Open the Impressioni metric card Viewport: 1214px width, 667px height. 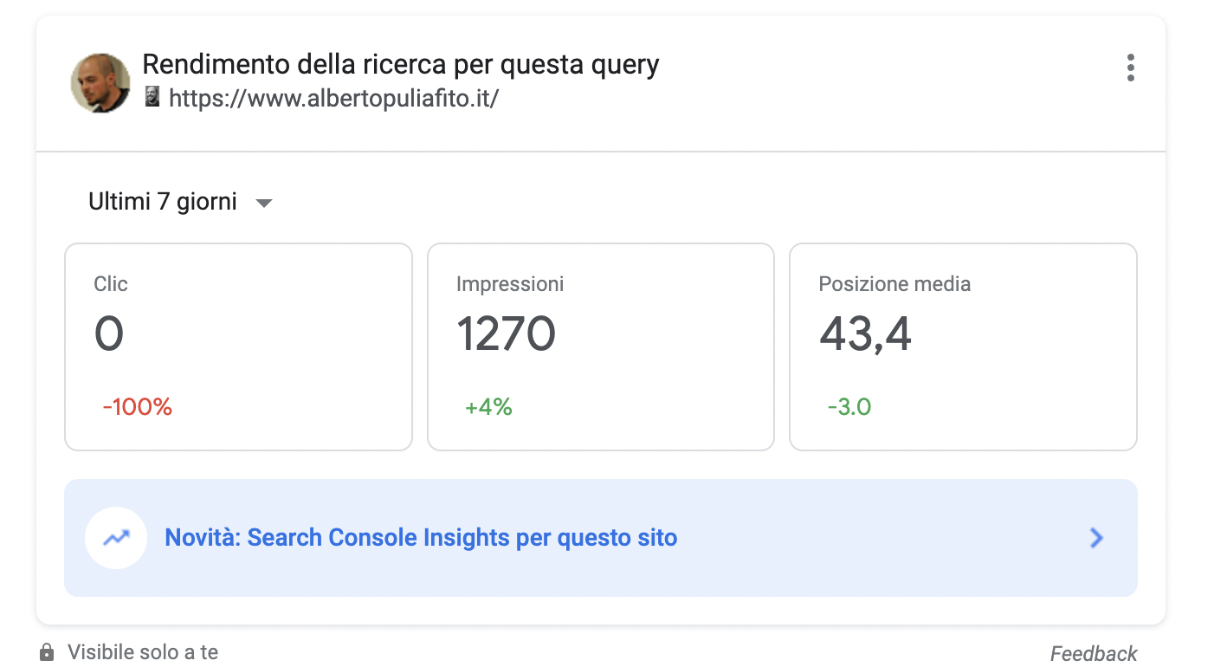[x=601, y=346]
